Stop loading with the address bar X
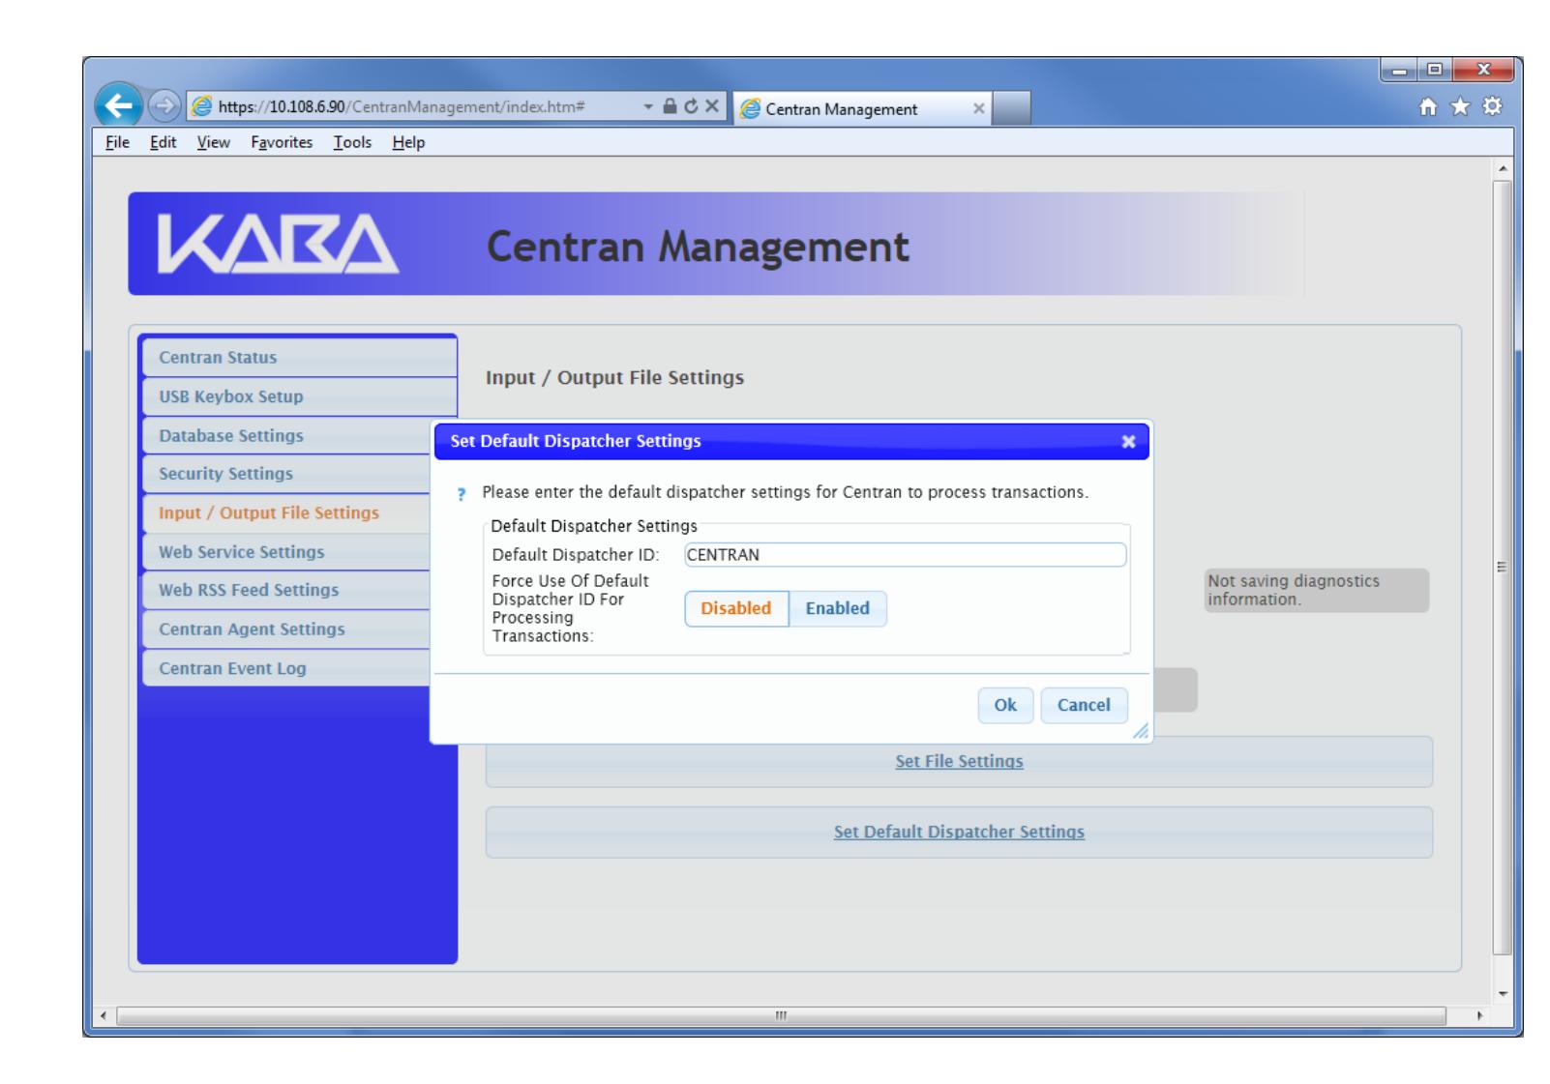1550x1084 pixels. (x=711, y=107)
